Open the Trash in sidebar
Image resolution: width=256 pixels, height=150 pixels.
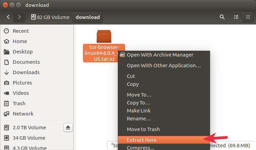coord(19,103)
